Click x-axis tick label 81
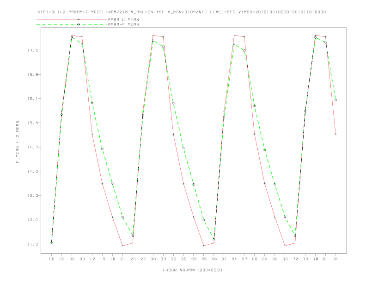 [x=326, y=259]
